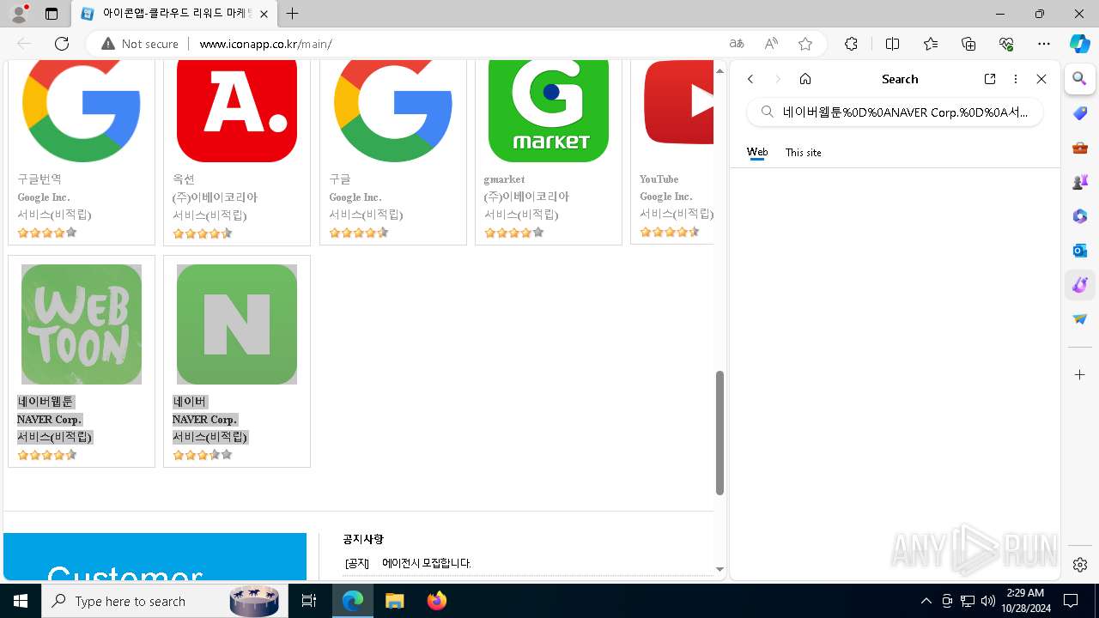Open Settings and more menu
Image resolution: width=1099 pixels, height=618 pixels.
click(1044, 44)
